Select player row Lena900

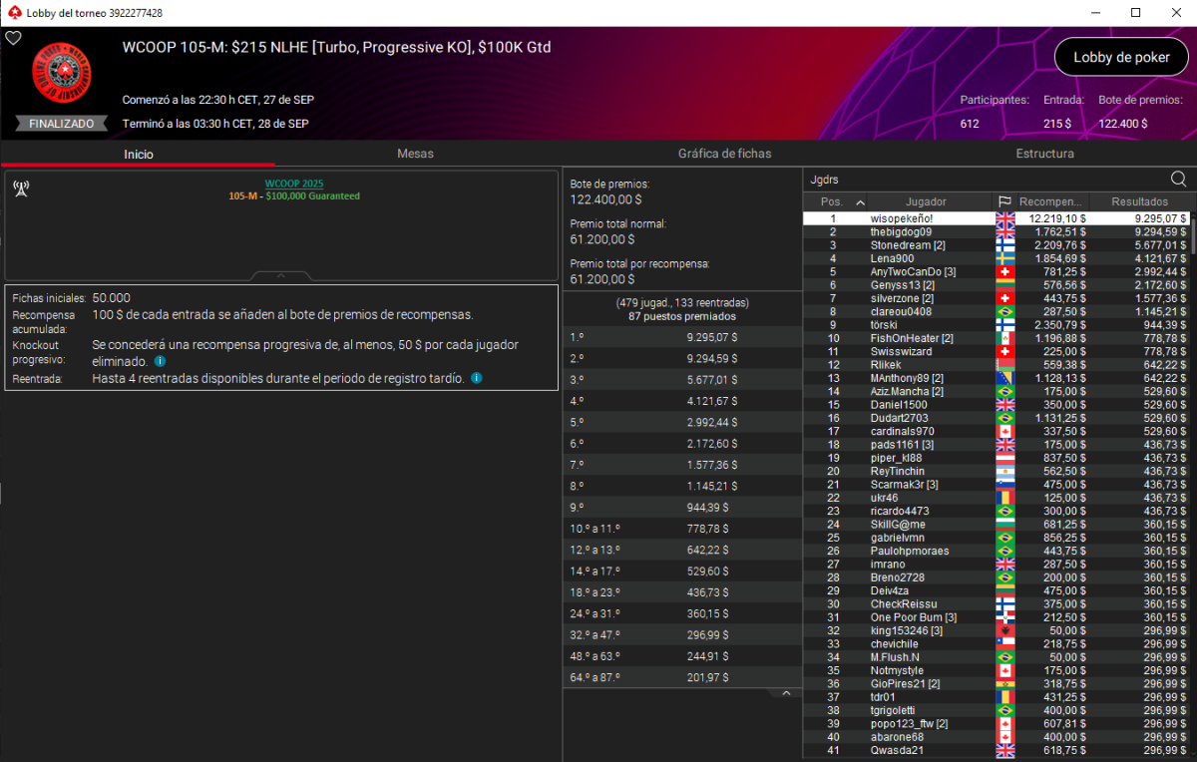[x=997, y=258]
